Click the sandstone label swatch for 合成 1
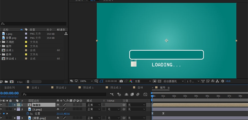248x120 pixels. 26,50
